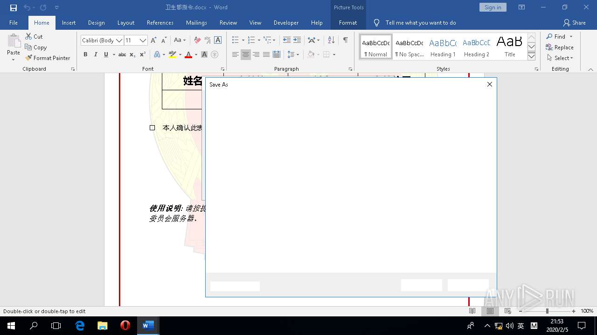
Task: Check the 本人确认 checkbox in document
Action: [152, 127]
